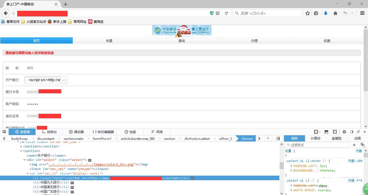Activate the element picker in devtools

4,132
